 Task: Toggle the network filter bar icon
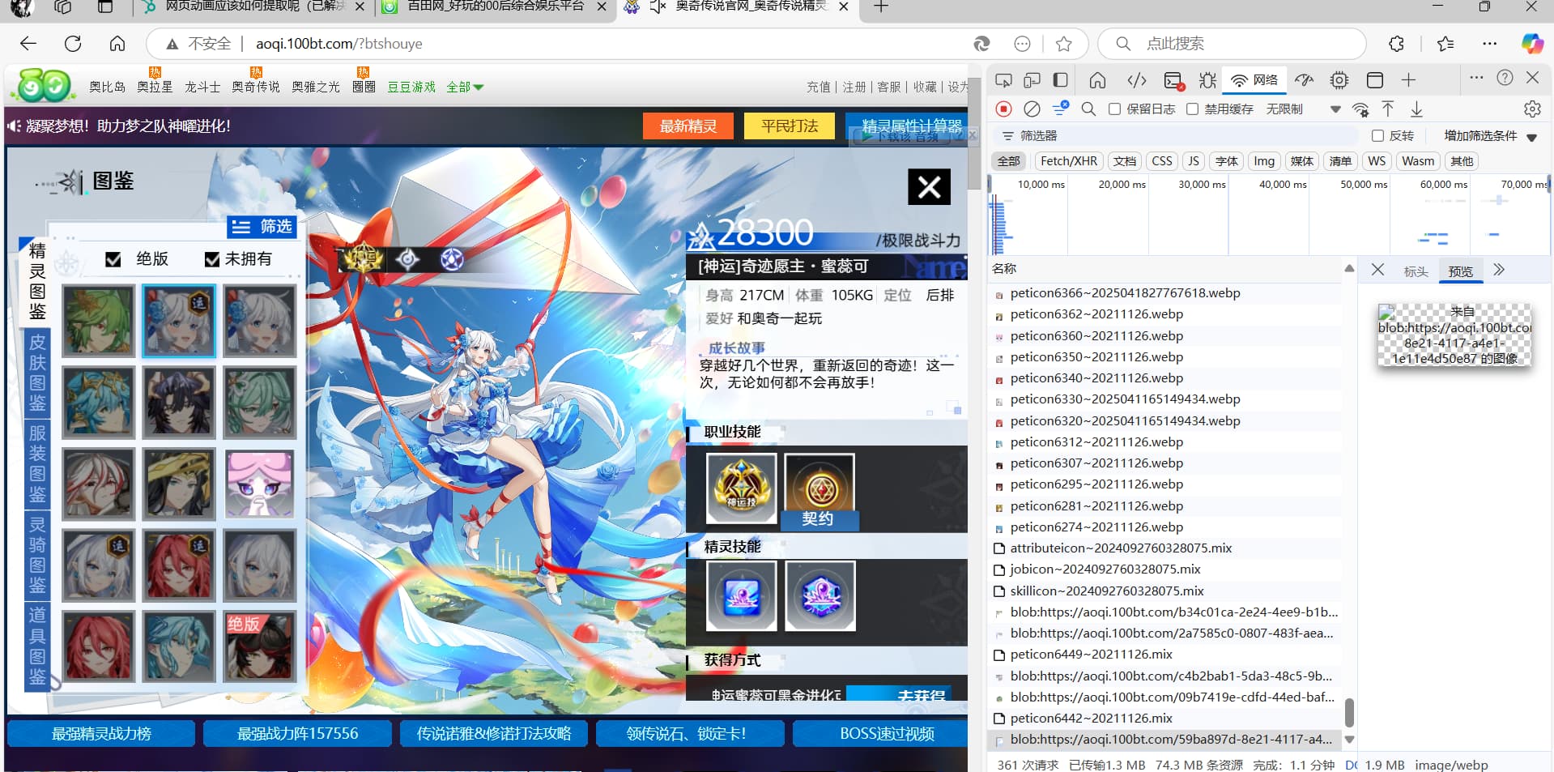click(1060, 109)
